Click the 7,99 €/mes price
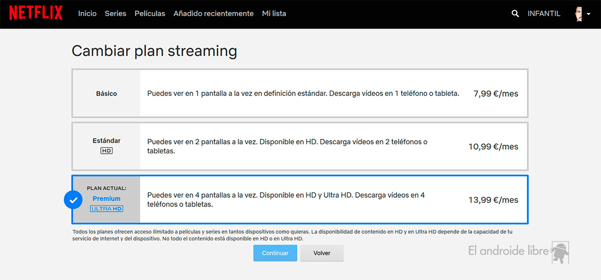The image size is (601, 280). pos(496,94)
